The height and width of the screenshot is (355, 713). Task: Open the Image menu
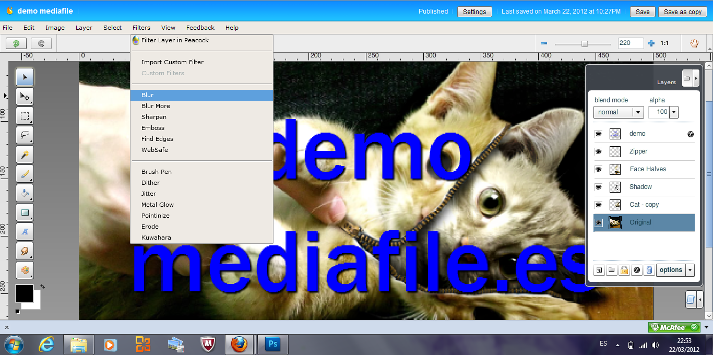click(55, 28)
